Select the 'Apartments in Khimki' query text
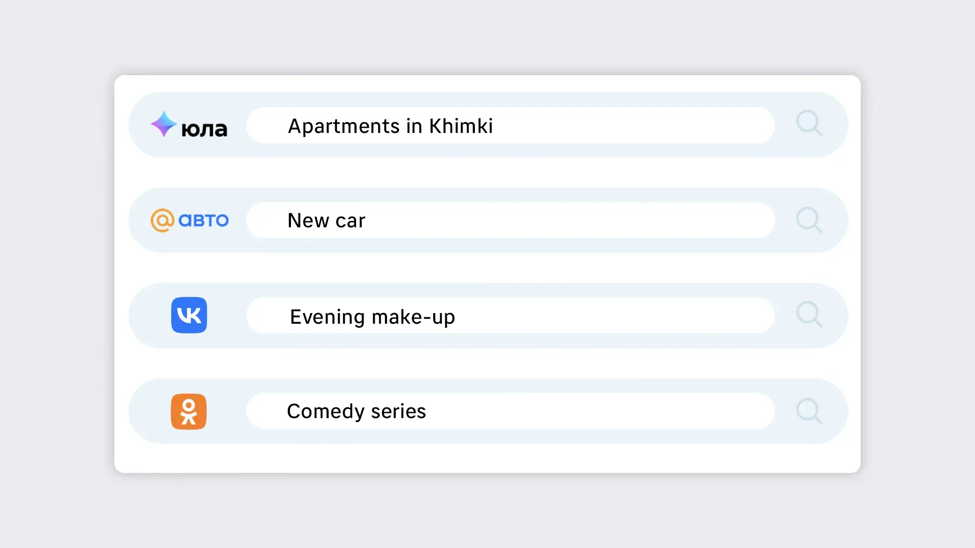The height and width of the screenshot is (548, 975). [x=390, y=126]
